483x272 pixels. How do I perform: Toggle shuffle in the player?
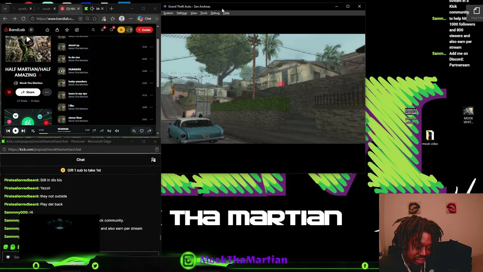click(102, 131)
